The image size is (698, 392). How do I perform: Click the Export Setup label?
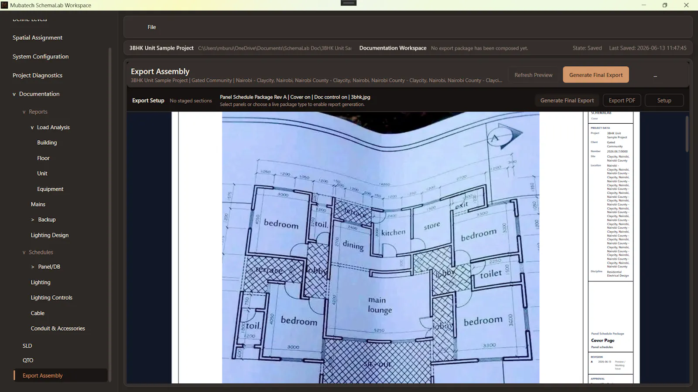click(x=148, y=101)
